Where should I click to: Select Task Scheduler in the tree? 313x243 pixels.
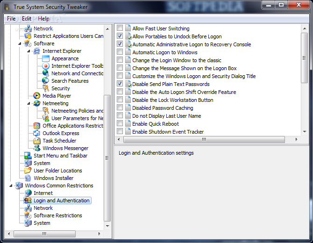pyautogui.click(x=59, y=141)
